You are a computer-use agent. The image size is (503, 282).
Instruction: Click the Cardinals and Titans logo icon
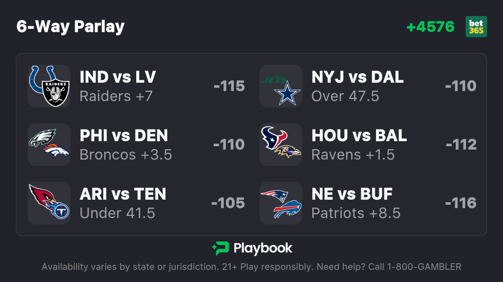[x=49, y=203]
